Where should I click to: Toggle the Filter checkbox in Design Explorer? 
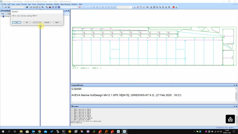6,14
